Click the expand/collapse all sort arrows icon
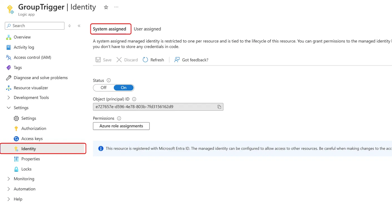Image resolution: width=392 pixels, height=224 pixels. pos(69,26)
